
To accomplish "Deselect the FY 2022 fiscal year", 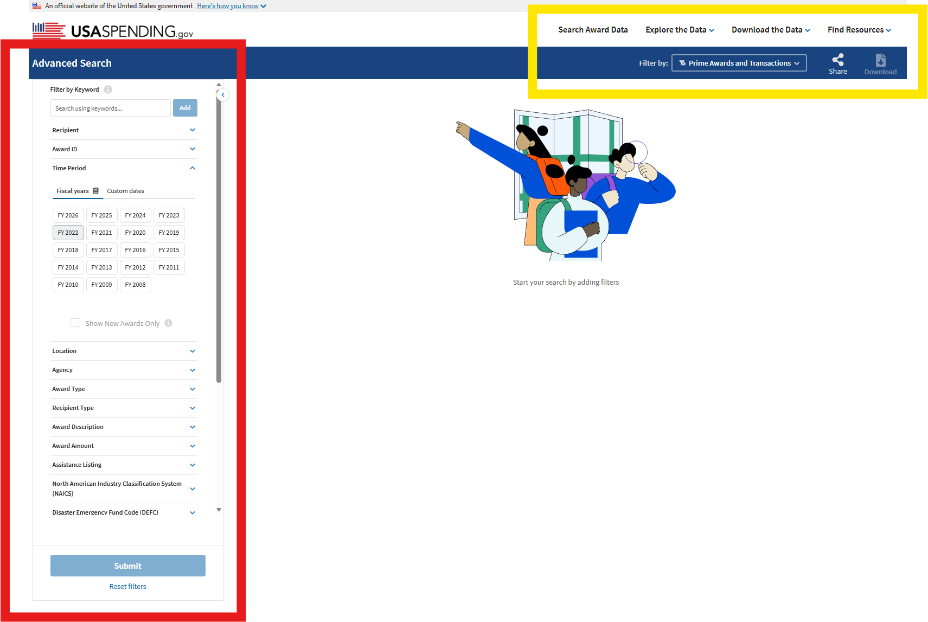I will tap(68, 232).
